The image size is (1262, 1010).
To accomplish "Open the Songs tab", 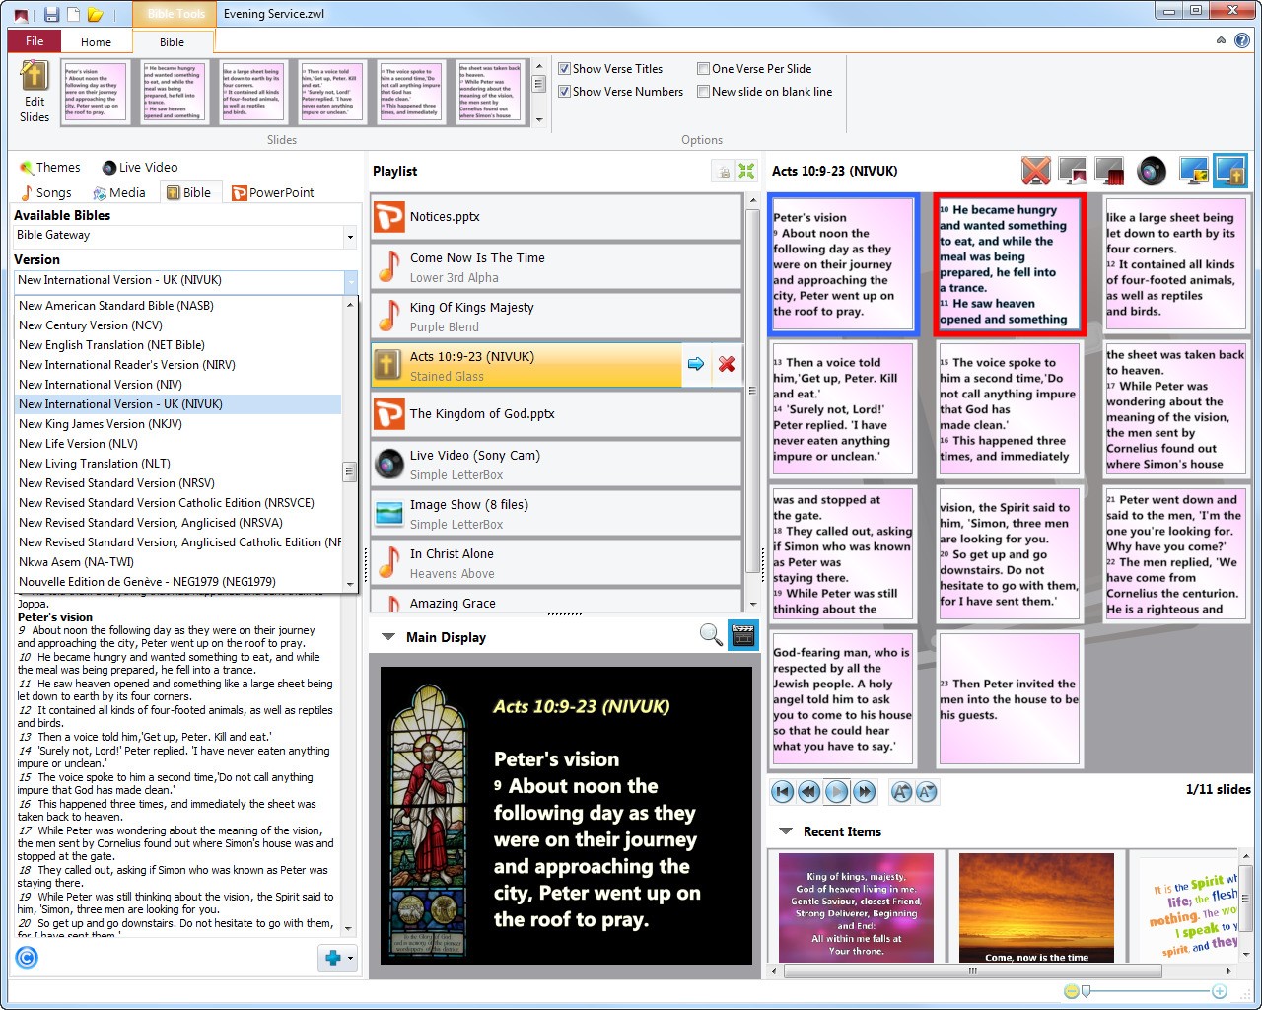I will (x=46, y=193).
